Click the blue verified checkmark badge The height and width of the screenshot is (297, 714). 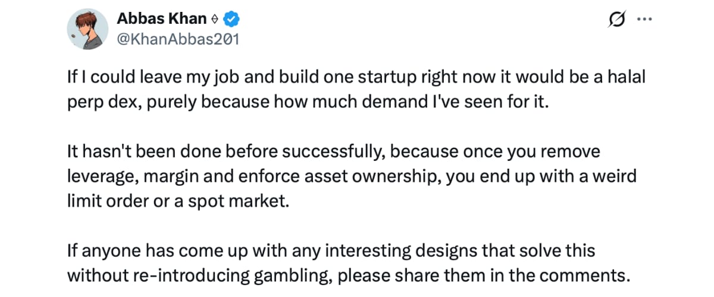pyautogui.click(x=231, y=20)
